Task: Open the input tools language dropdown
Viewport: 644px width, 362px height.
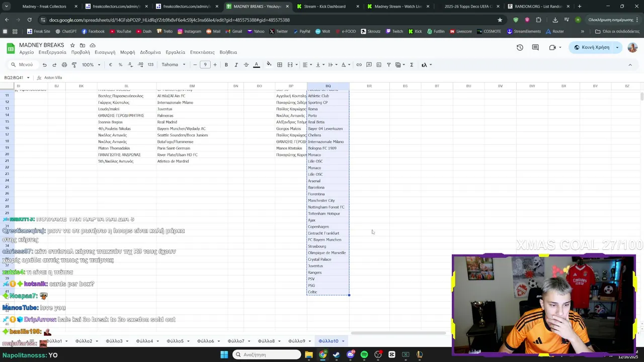Action: (x=426, y=65)
